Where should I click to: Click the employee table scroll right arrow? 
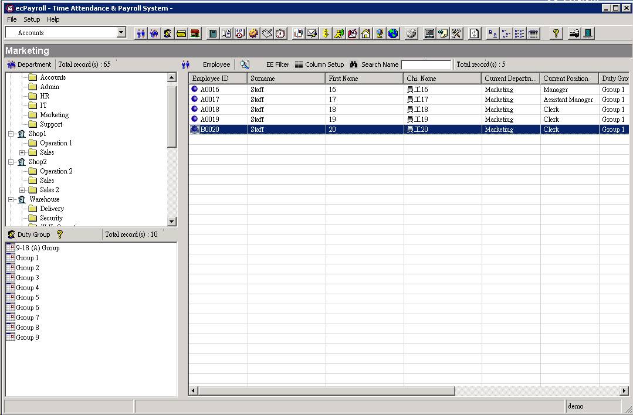pos(624,390)
